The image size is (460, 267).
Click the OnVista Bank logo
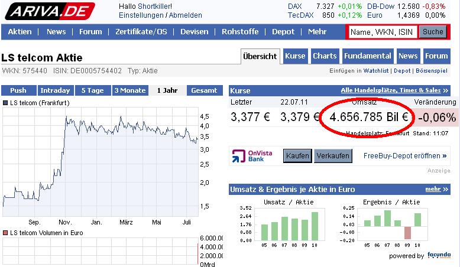[252, 156]
